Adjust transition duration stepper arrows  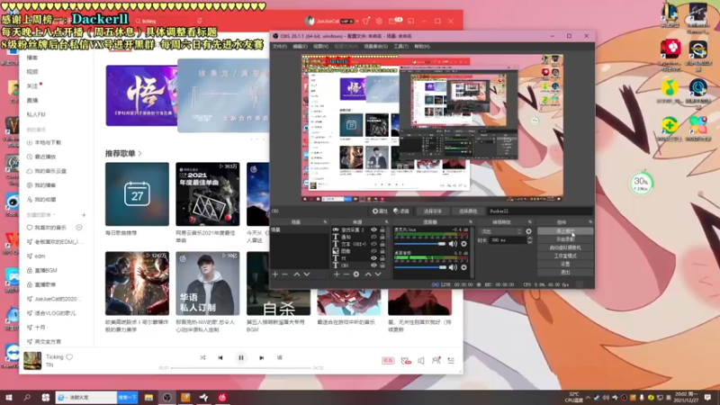click(529, 240)
